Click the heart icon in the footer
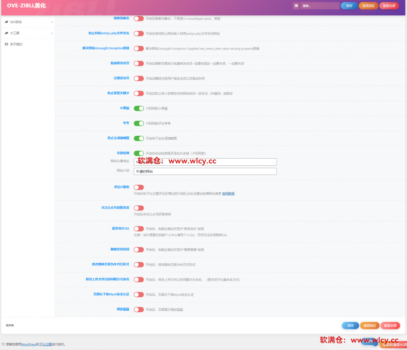The image size is (407, 350). [x=3, y=344]
